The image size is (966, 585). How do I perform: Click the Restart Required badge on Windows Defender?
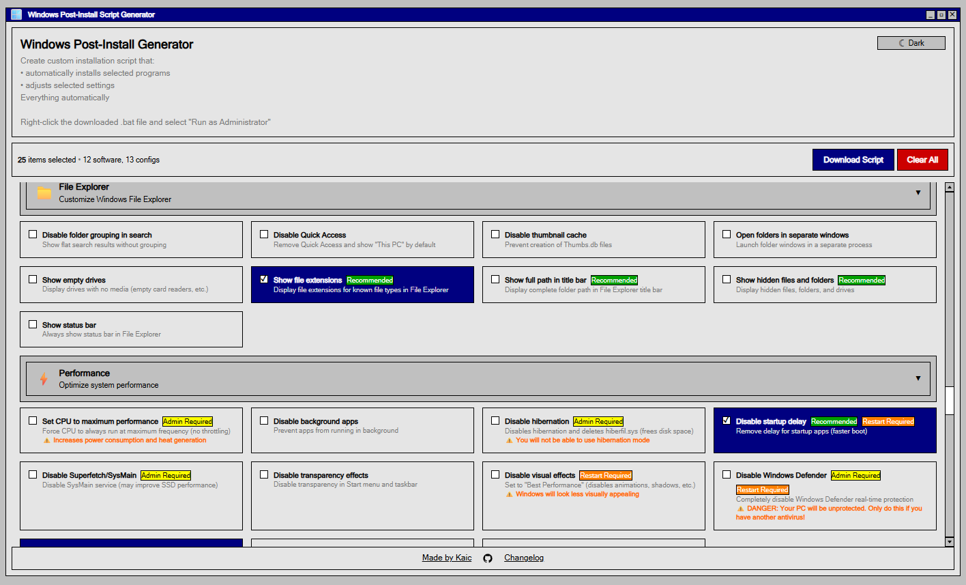pyautogui.click(x=763, y=489)
